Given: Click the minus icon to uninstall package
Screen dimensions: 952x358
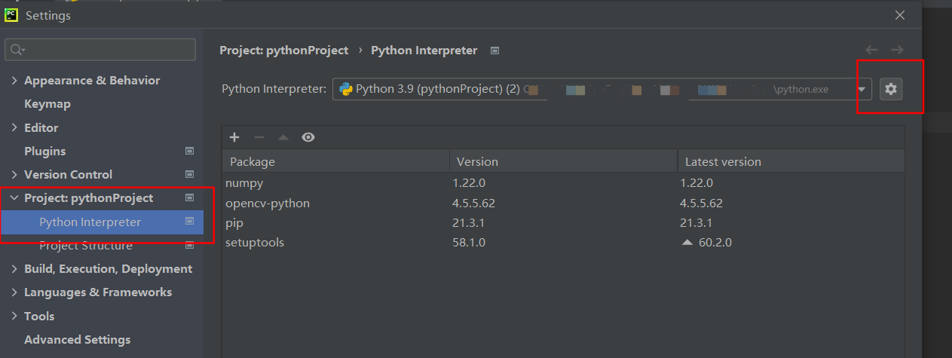Looking at the screenshot, I should coord(259,137).
